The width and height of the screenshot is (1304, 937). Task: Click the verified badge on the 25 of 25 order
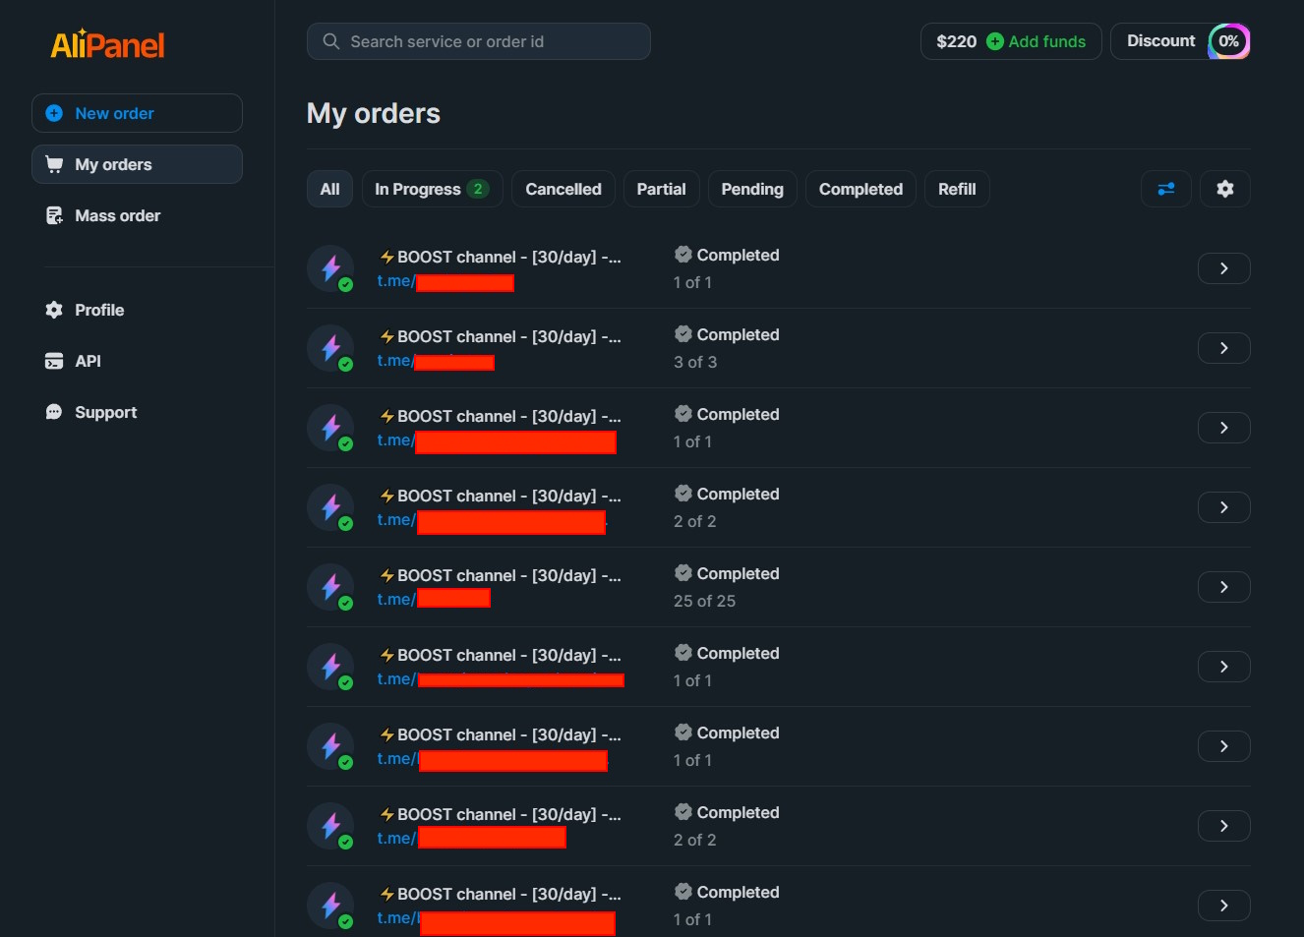683,573
